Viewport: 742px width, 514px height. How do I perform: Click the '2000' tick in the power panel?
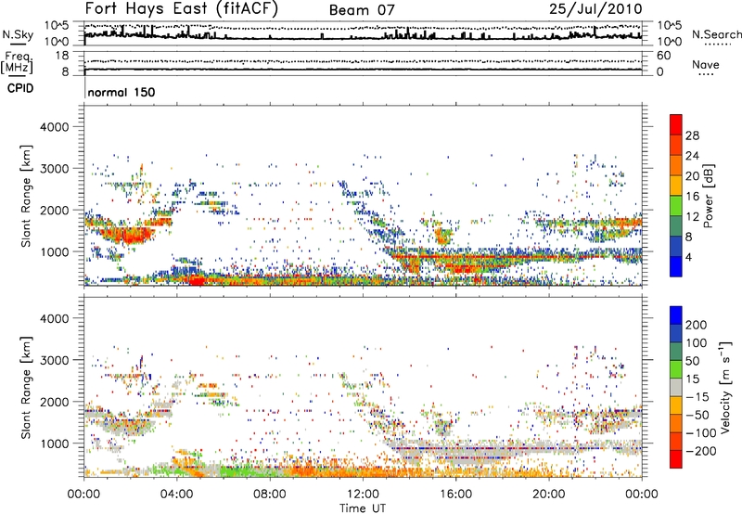tap(55, 210)
